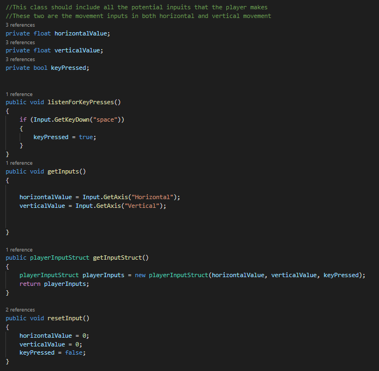Viewport: 379px width, 371px height.
Task: Click the 'new' keyword before playerInputStruct
Action: (x=140, y=275)
